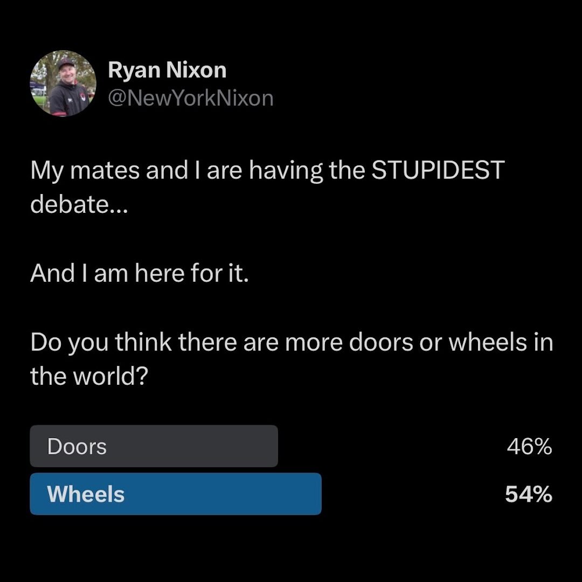
Task: Click the gray filled end of the Doors bar
Action: [x=267, y=446]
